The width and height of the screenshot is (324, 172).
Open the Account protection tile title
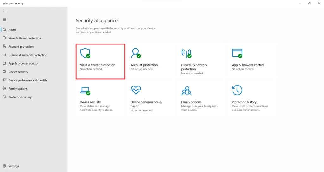coord(144,65)
